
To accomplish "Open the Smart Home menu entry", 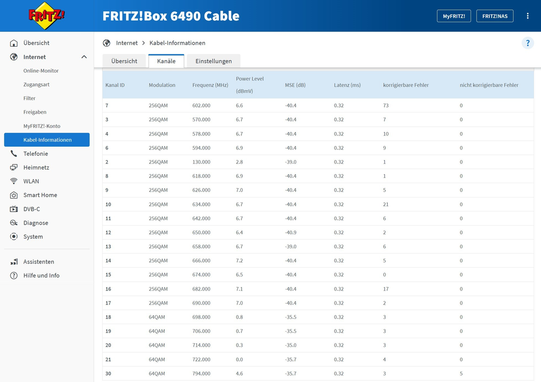I will click(41, 195).
